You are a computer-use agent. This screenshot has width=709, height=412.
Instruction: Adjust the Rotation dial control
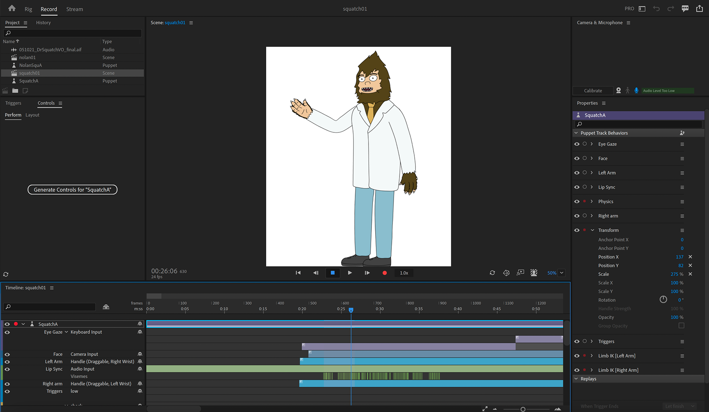pos(663,300)
